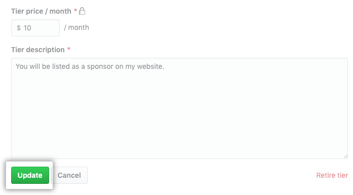353x195 pixels.
Task: Click the 'Tier price / month' label
Action: 41,11
